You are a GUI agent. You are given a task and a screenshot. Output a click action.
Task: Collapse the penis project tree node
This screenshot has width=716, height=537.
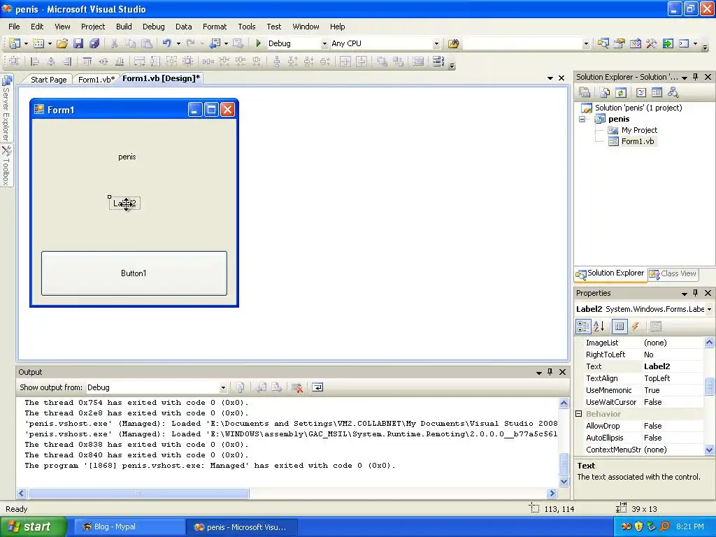(582, 119)
